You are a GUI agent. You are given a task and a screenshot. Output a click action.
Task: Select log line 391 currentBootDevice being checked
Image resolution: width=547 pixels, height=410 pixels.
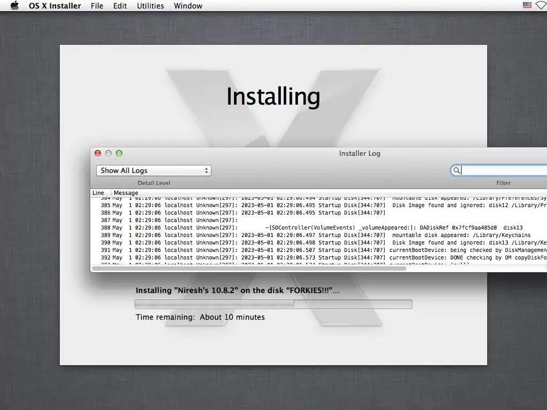coord(318,250)
